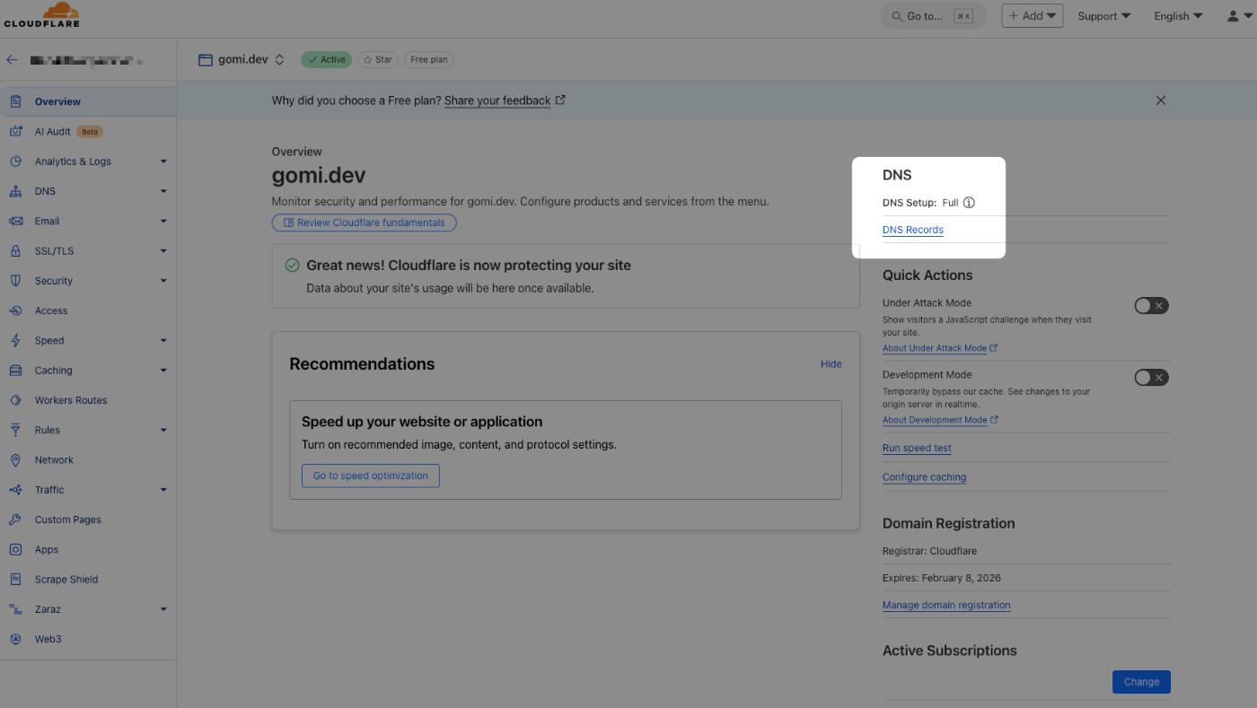Click Go to speed optimization button
The image size is (1257, 708).
371,476
